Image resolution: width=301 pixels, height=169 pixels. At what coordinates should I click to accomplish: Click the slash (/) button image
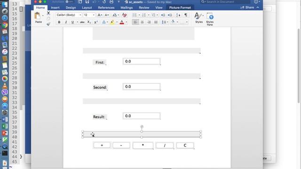click(165, 145)
